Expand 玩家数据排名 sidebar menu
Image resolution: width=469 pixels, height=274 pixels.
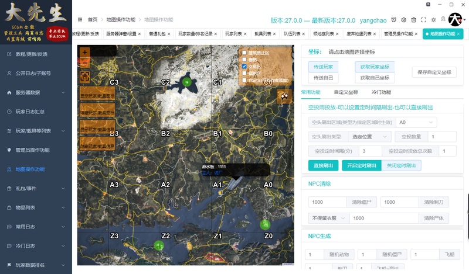click(x=36, y=265)
